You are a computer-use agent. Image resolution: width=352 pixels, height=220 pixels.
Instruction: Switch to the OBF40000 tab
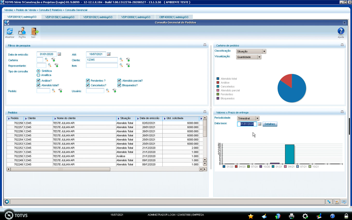(x=174, y=17)
